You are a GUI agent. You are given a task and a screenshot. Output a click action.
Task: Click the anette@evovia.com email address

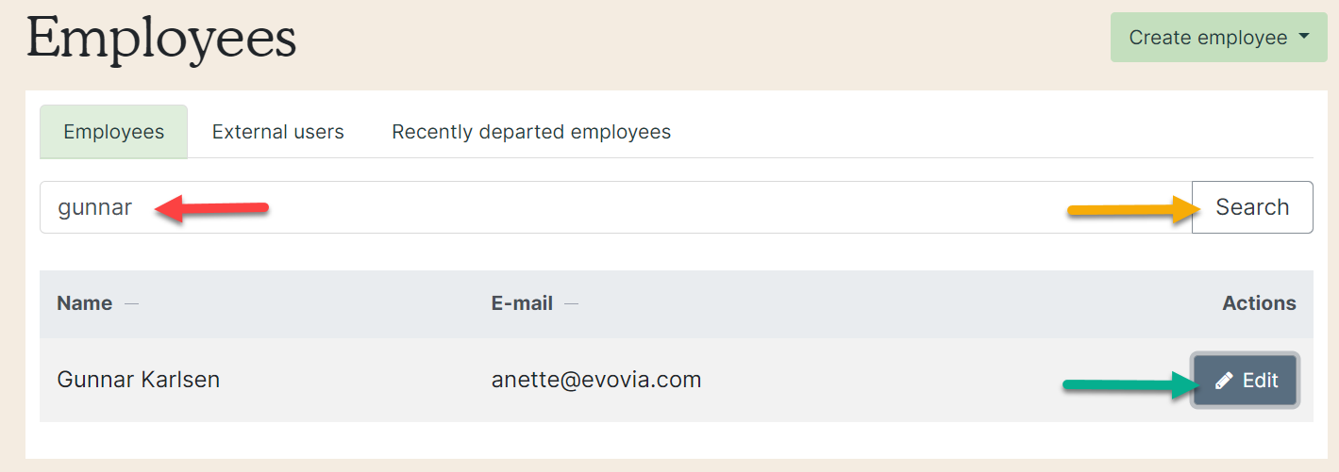coord(596,380)
